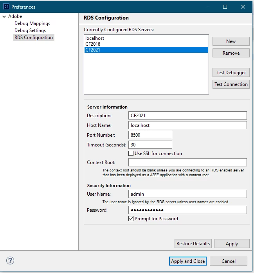Image resolution: width=254 pixels, height=273 pixels.
Task: Select Debug Mappings in the tree
Action: pos(32,23)
